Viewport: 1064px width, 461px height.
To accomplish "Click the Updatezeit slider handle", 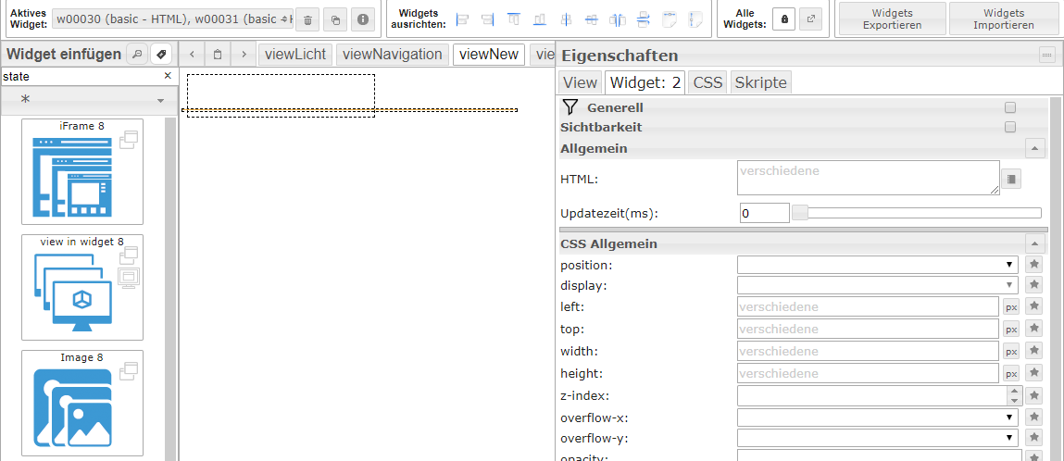I will (x=800, y=213).
